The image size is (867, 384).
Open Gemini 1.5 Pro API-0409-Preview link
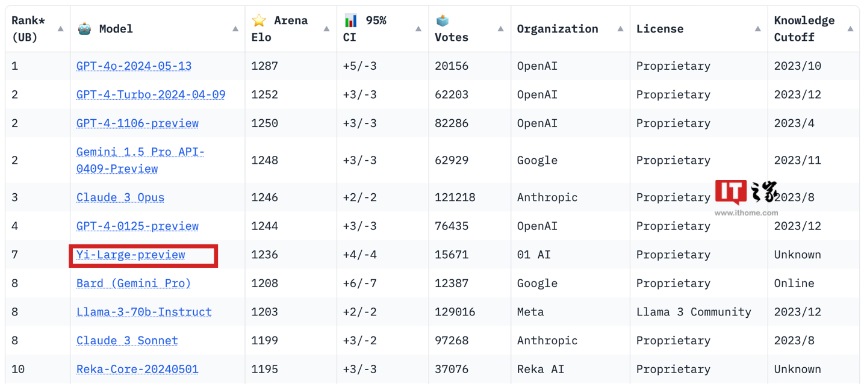(x=140, y=160)
